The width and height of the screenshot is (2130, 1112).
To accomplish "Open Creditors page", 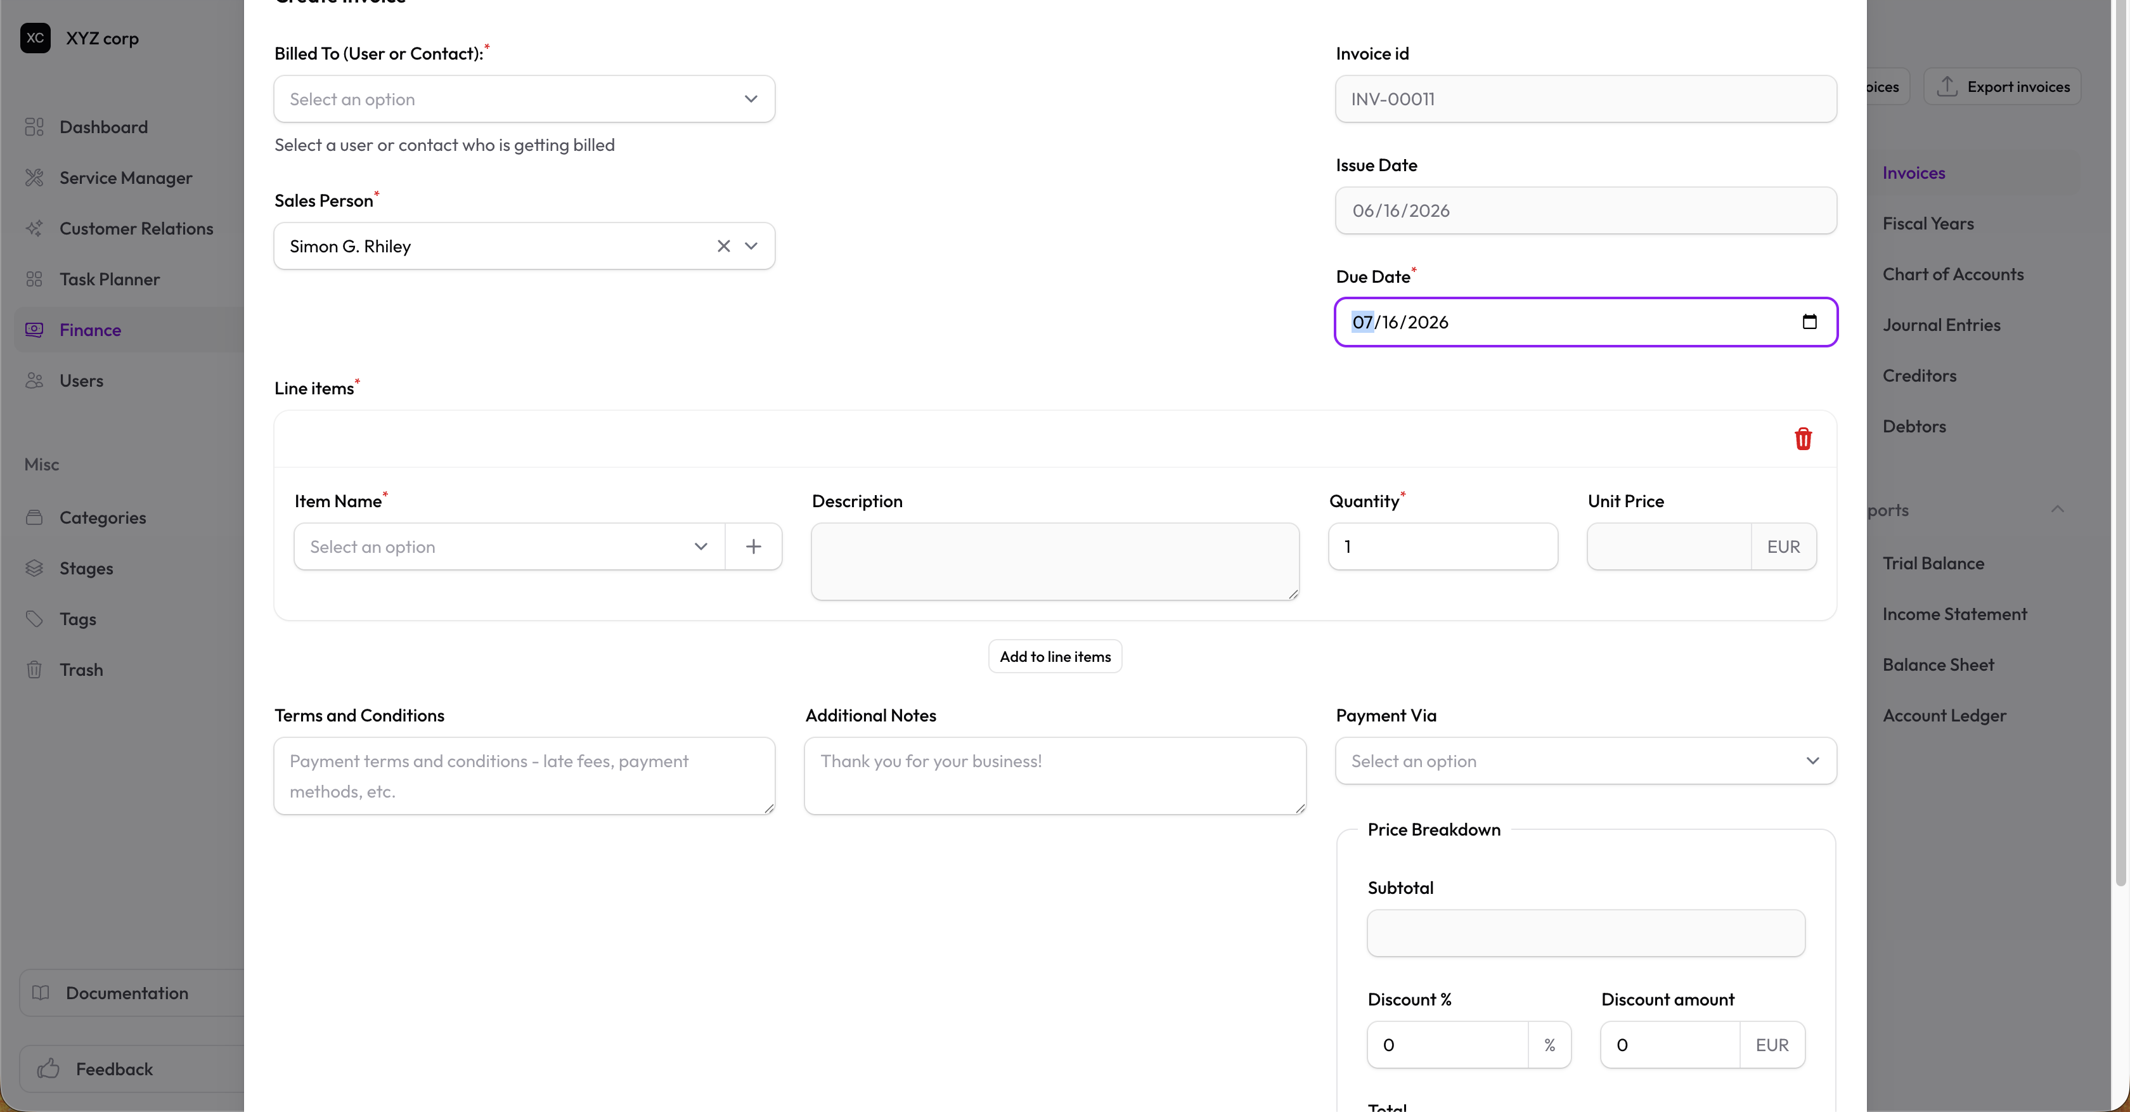I will (x=1919, y=375).
